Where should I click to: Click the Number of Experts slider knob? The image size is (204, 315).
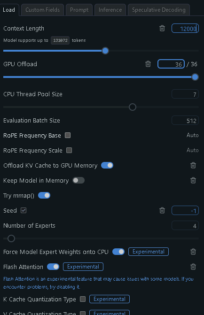(11, 238)
